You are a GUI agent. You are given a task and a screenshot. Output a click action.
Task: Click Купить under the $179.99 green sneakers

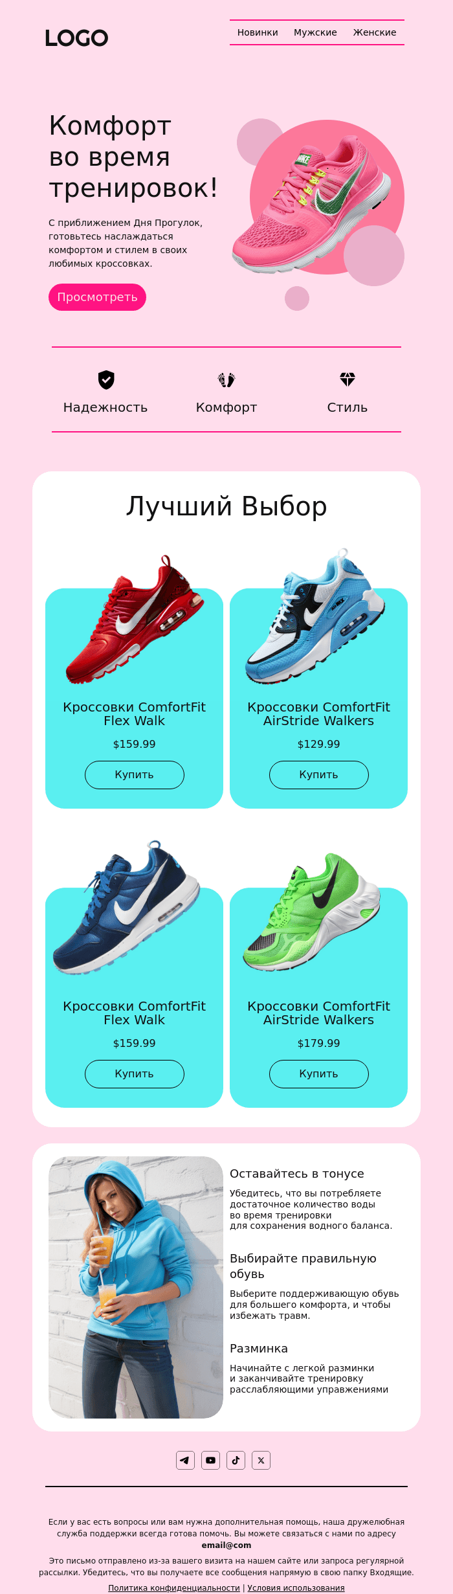(319, 1074)
